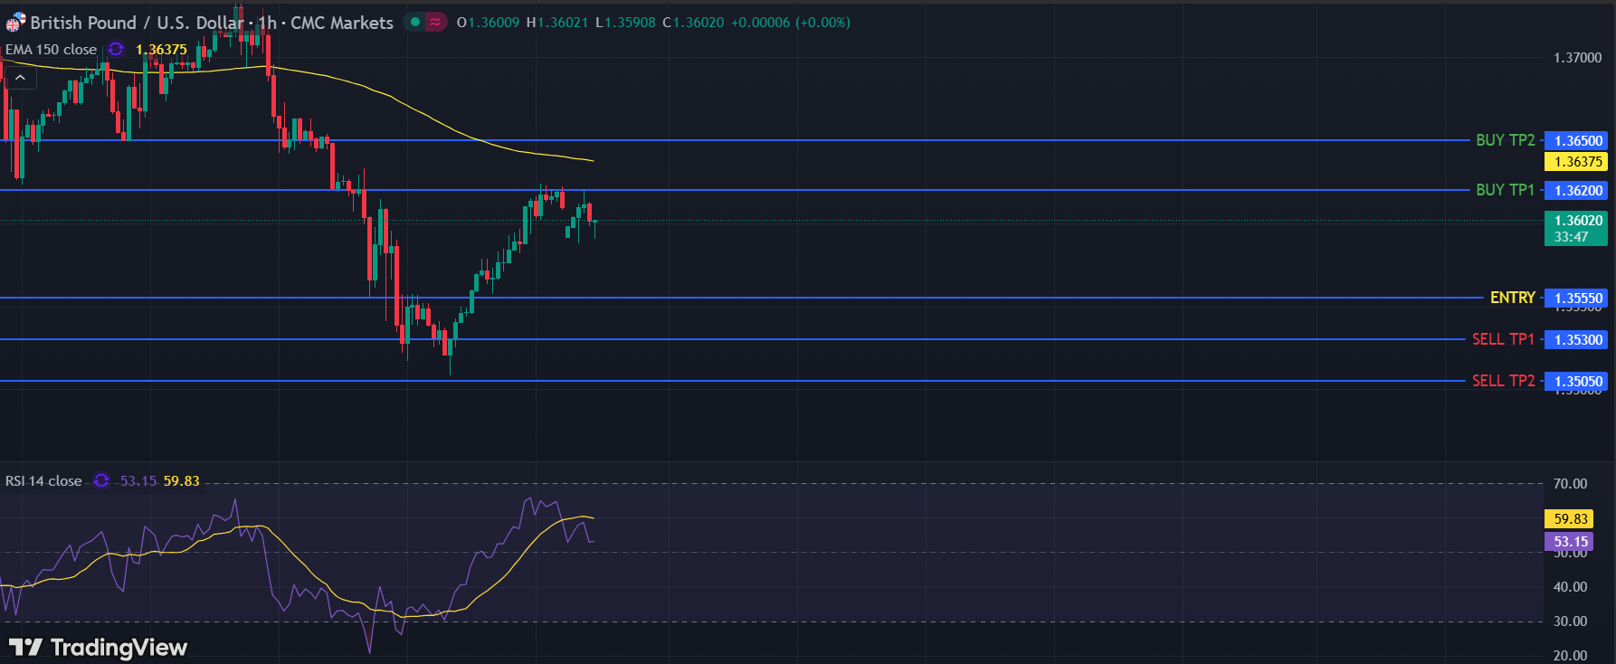
Task: Click the yellow 59.83 RSI axis tag
Action: coord(1570,519)
